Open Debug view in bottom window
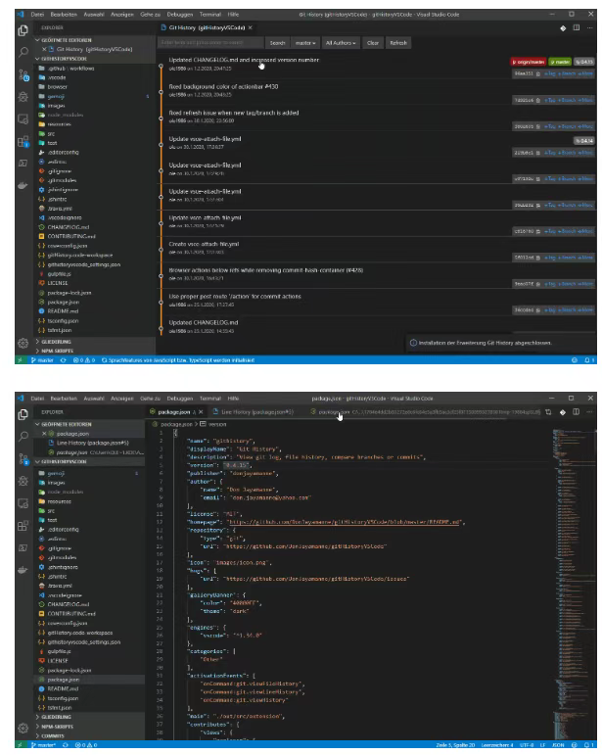Viewport: 602px width, 755px height. (x=23, y=481)
